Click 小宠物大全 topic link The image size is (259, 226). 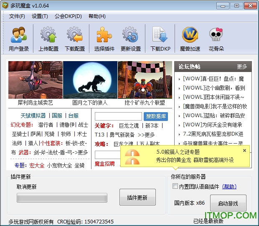coord(59,165)
